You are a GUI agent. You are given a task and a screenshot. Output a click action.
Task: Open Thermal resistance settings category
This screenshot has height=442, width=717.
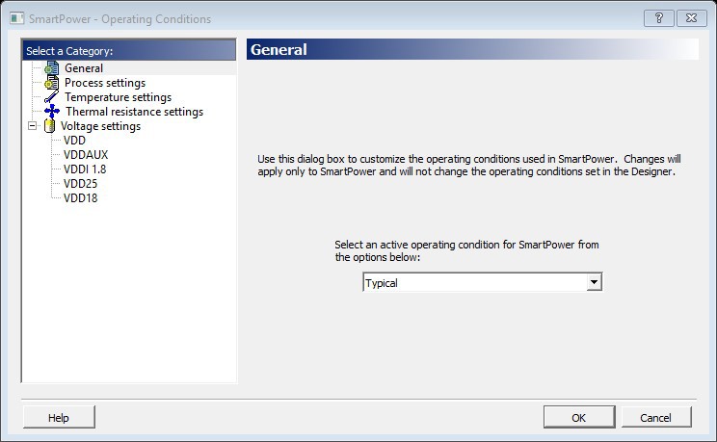[x=134, y=112]
